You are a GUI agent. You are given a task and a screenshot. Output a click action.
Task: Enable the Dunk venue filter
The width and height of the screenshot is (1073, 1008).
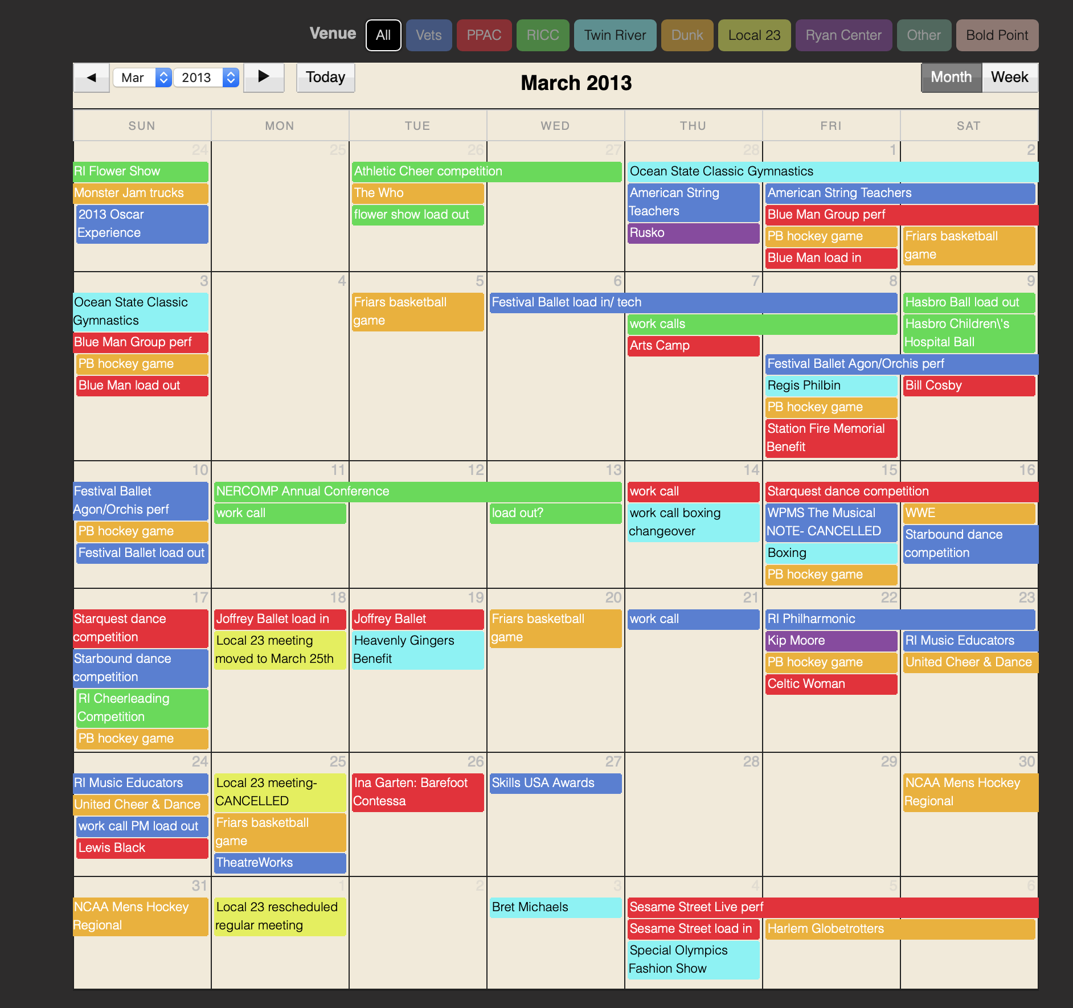click(x=687, y=35)
